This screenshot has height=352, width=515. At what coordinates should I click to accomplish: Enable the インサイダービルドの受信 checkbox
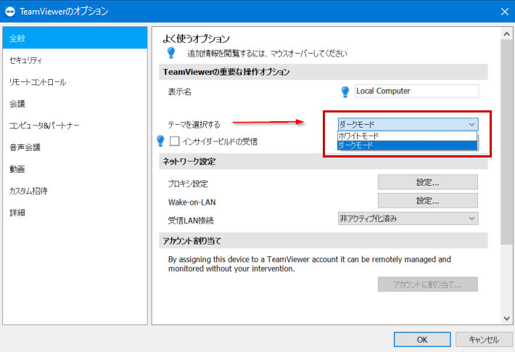pos(174,142)
